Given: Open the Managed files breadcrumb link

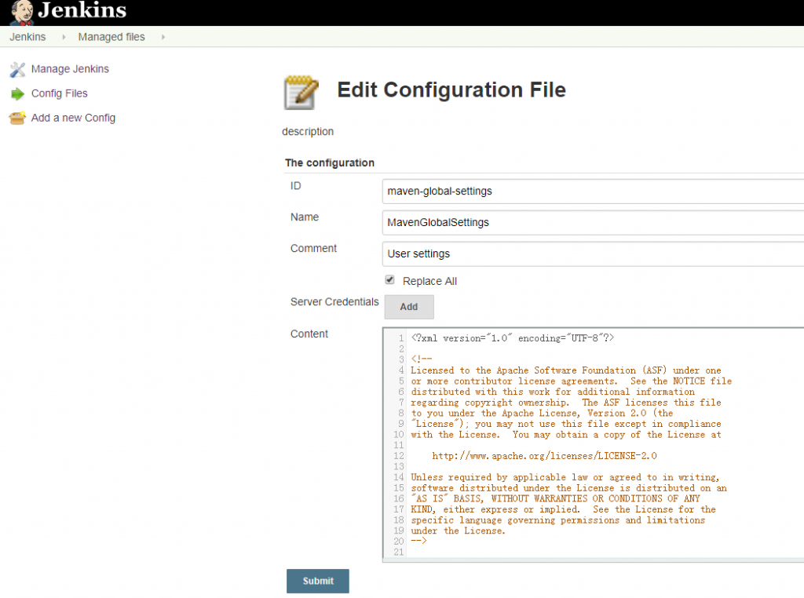Looking at the screenshot, I should (111, 37).
